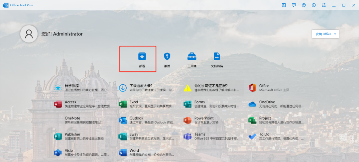Launch the Teams app icon
359x162 pixels.
pos(187,137)
